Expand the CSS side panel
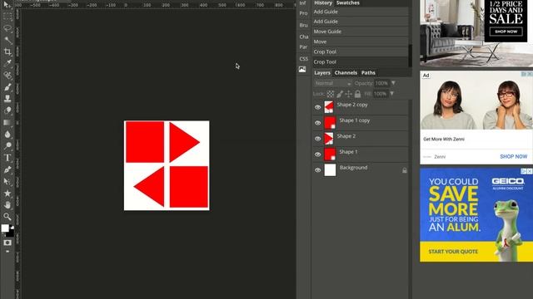 [x=303, y=59]
